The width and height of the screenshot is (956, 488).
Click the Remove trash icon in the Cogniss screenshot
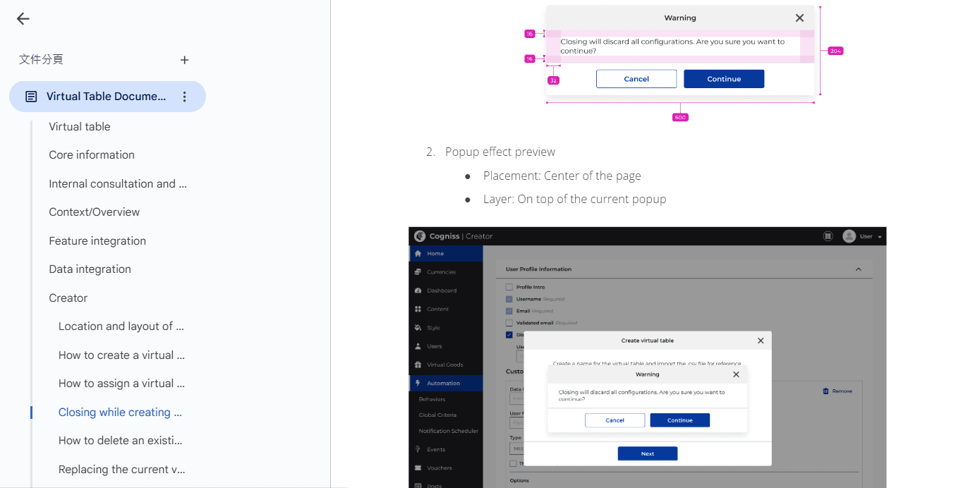825,391
